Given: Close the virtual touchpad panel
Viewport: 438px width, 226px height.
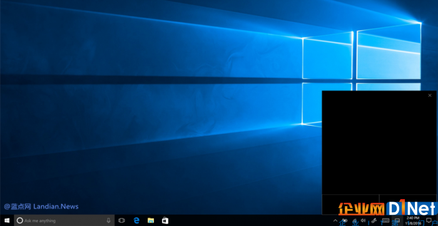Looking at the screenshot, I should click(x=430, y=96).
